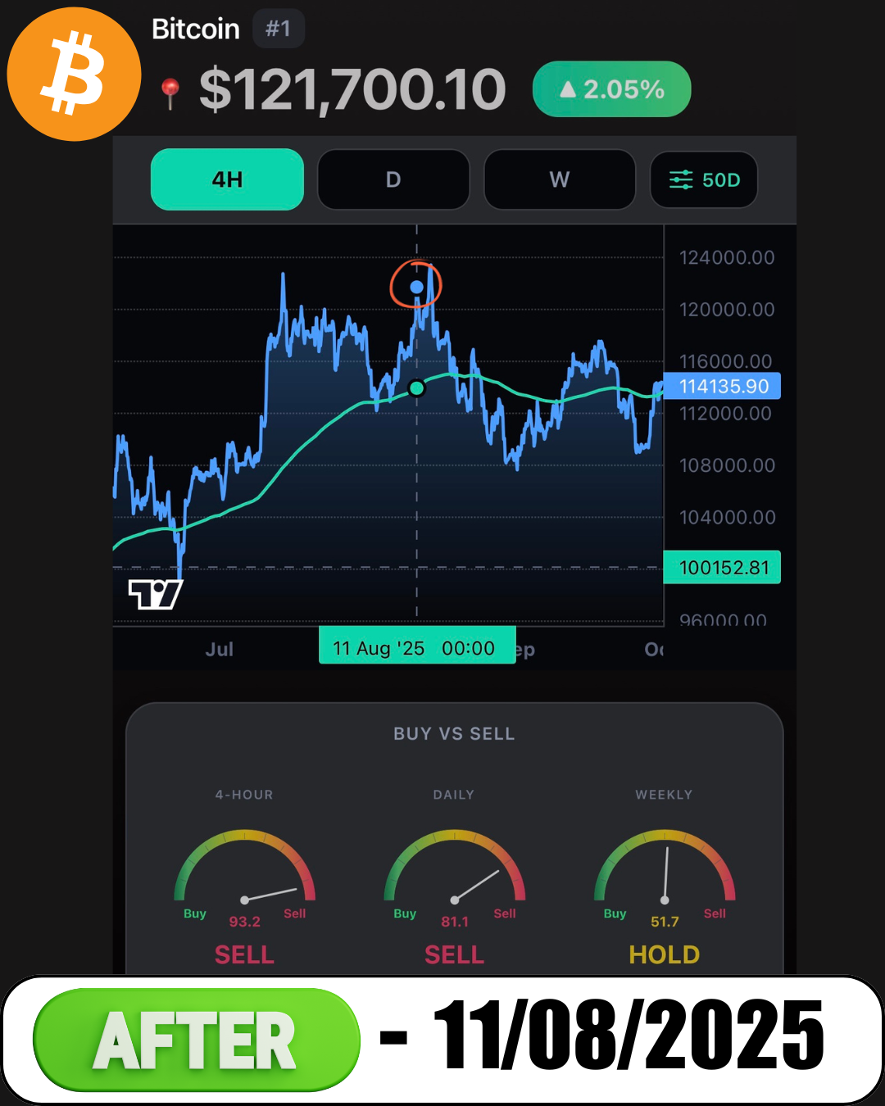Switch to the D timeframe tab

pos(393,179)
